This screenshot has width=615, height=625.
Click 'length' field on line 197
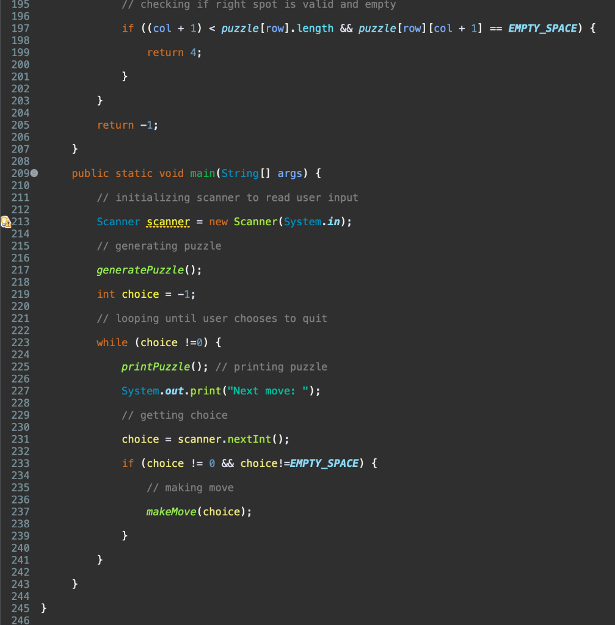315,28
